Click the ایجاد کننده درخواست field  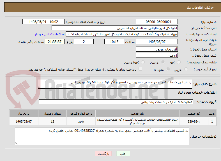tap(122, 34)
